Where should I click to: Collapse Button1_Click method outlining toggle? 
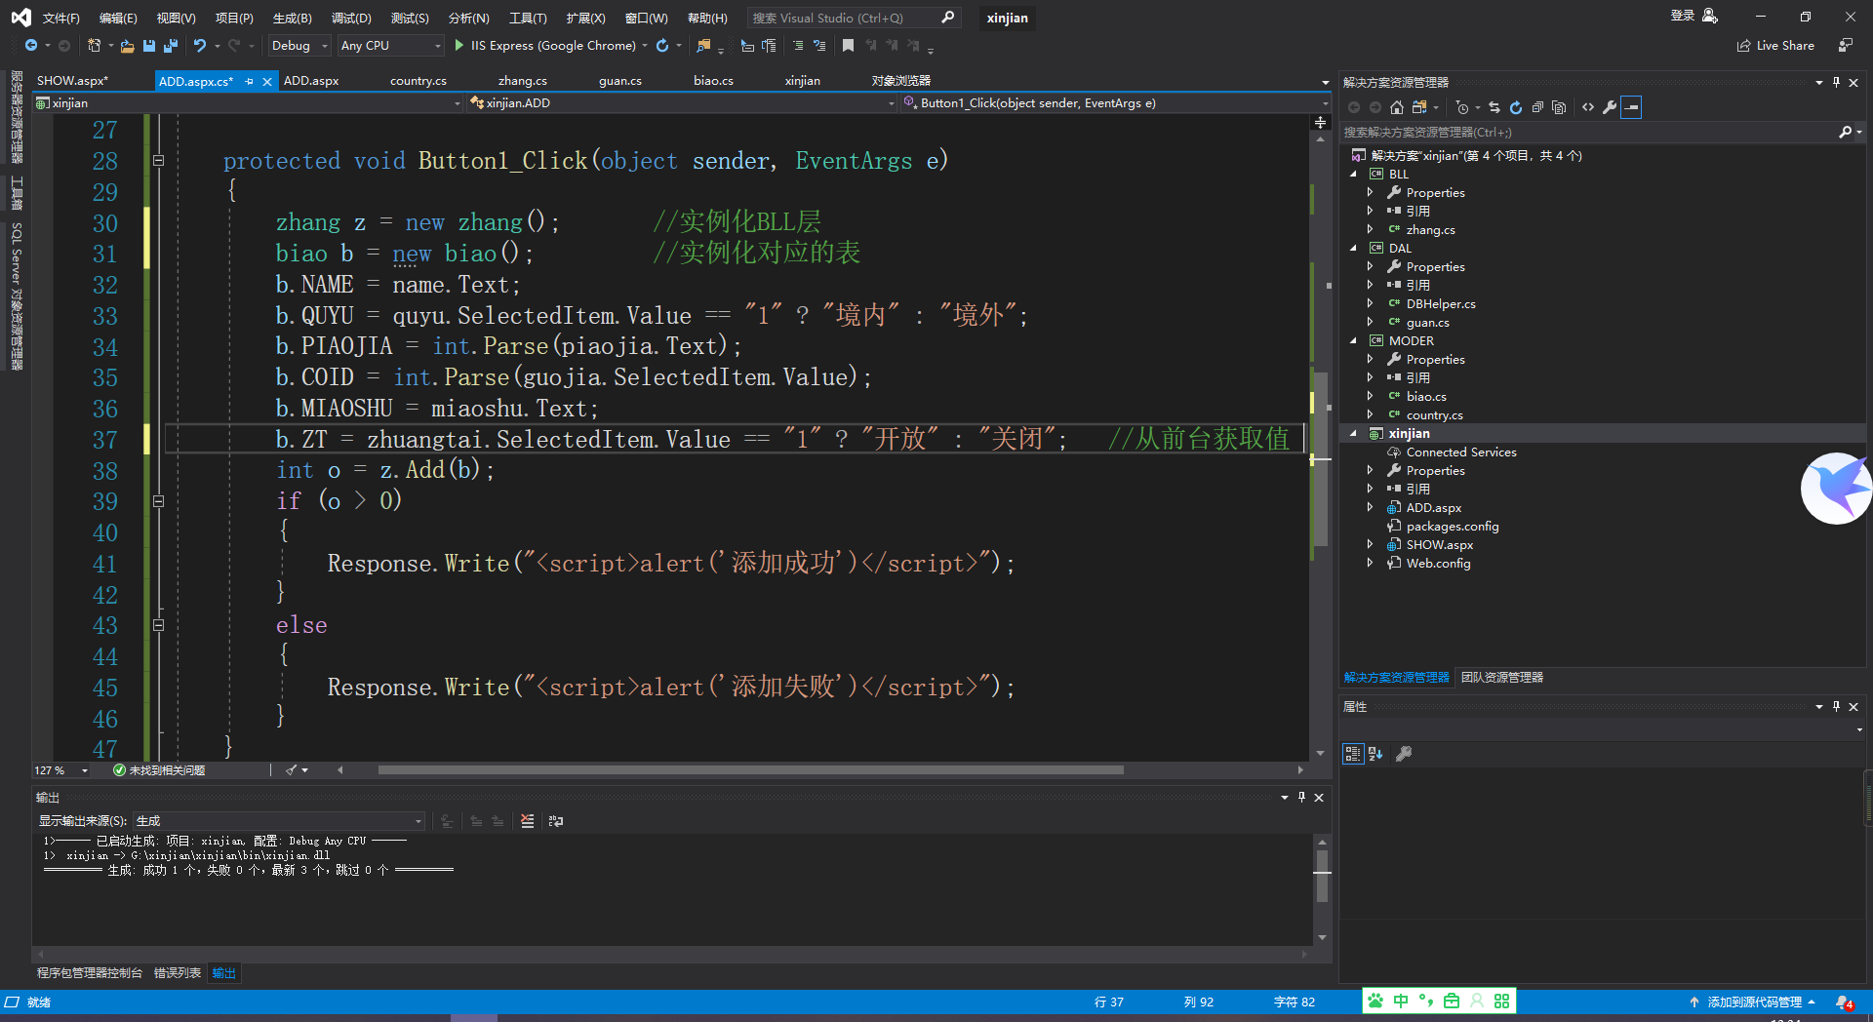click(x=158, y=161)
